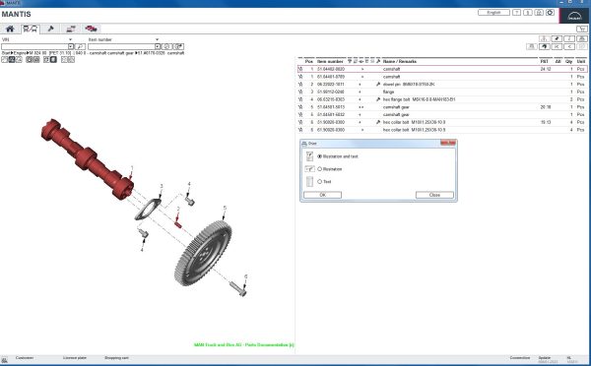The width and height of the screenshot is (591, 366).
Task: Sort by Item number column header
Action: [x=330, y=61]
